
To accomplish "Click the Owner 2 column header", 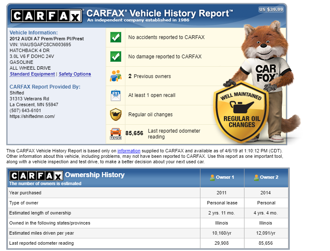I will (x=266, y=178).
